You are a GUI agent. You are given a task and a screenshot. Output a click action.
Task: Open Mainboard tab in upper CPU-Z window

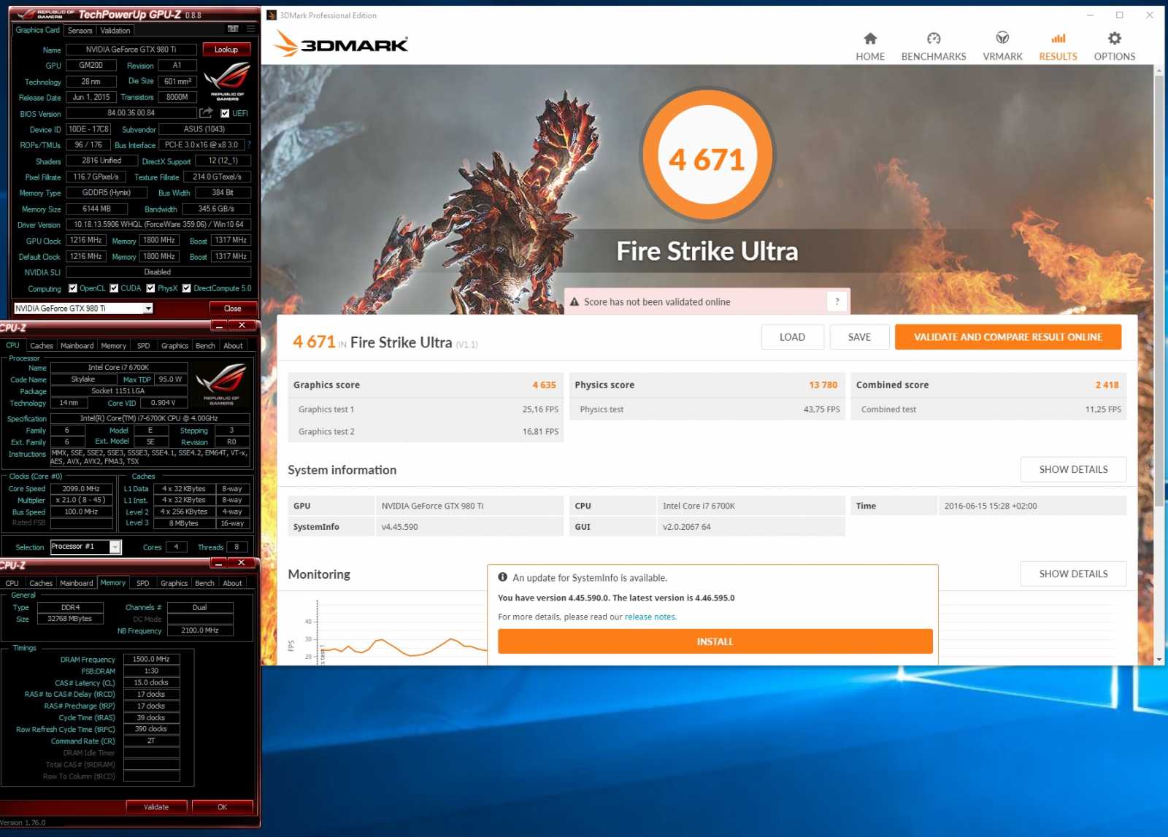77,346
